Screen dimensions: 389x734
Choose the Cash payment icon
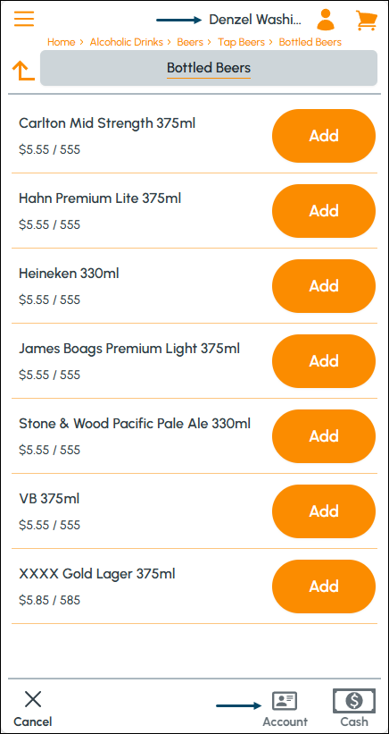[x=354, y=701]
